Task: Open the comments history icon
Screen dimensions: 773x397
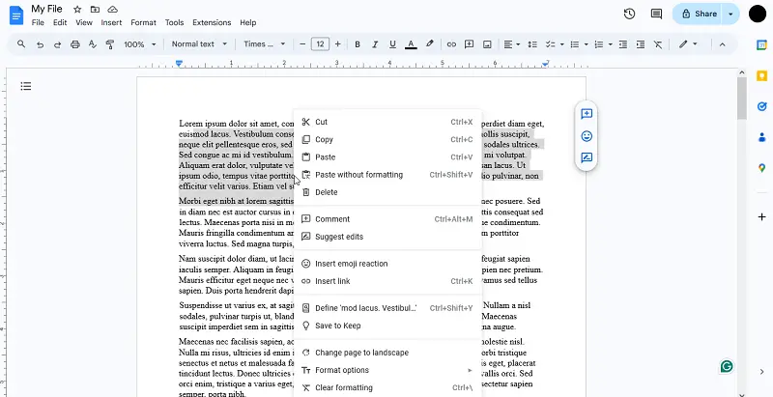Action: pos(656,14)
